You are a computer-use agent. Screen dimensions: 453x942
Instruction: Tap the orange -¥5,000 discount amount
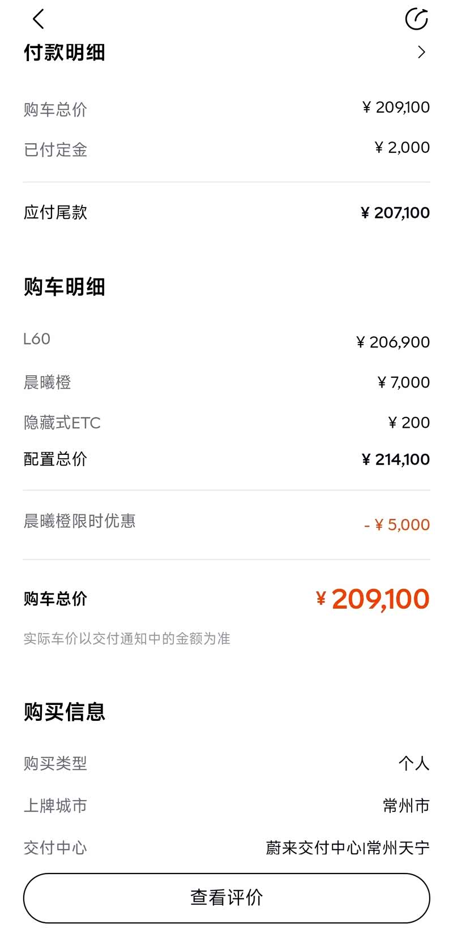click(397, 525)
